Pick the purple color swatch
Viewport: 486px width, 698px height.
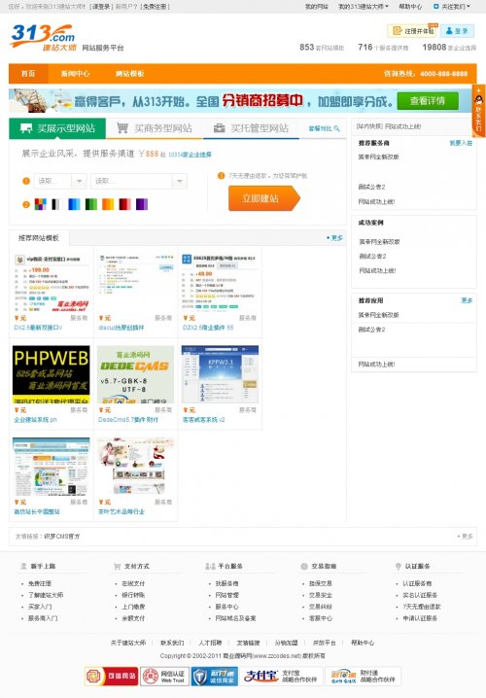point(142,204)
